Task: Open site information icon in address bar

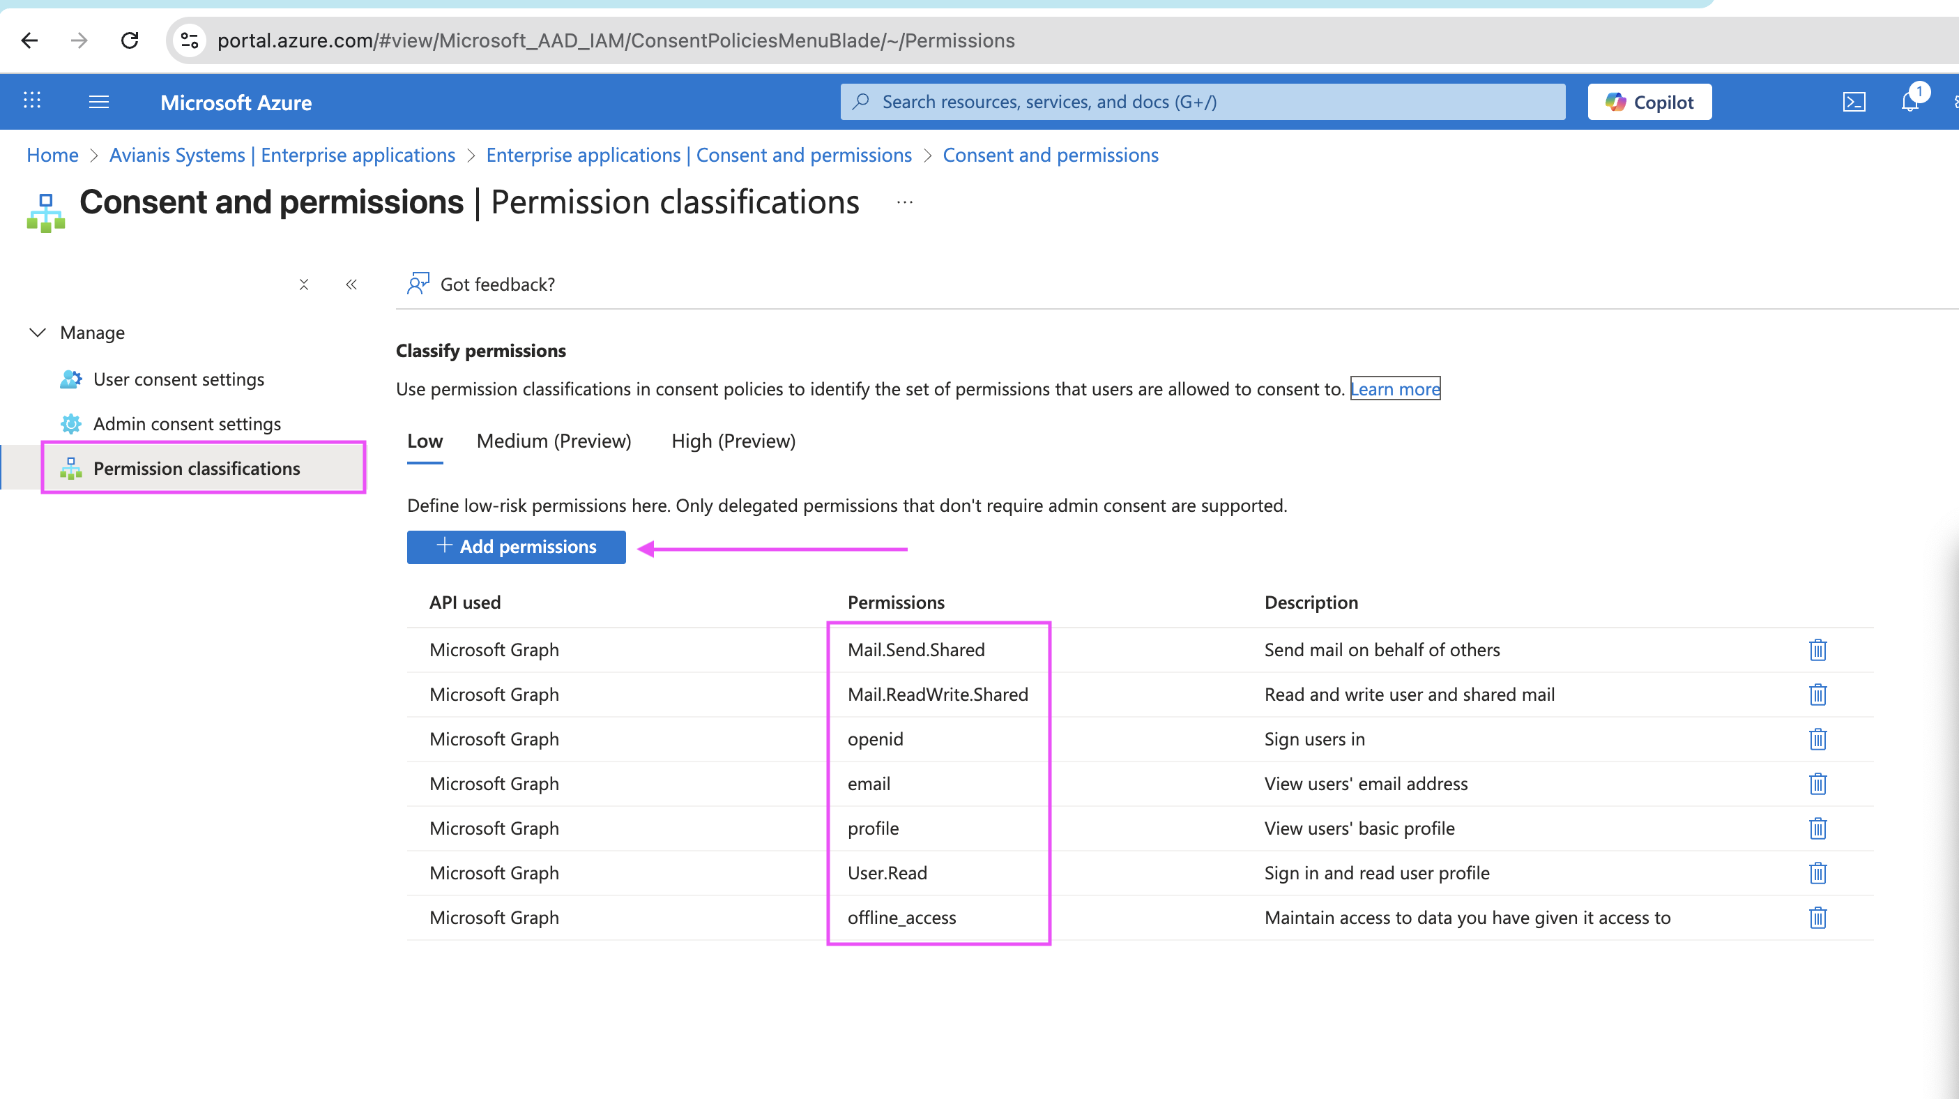Action: pyautogui.click(x=190, y=40)
